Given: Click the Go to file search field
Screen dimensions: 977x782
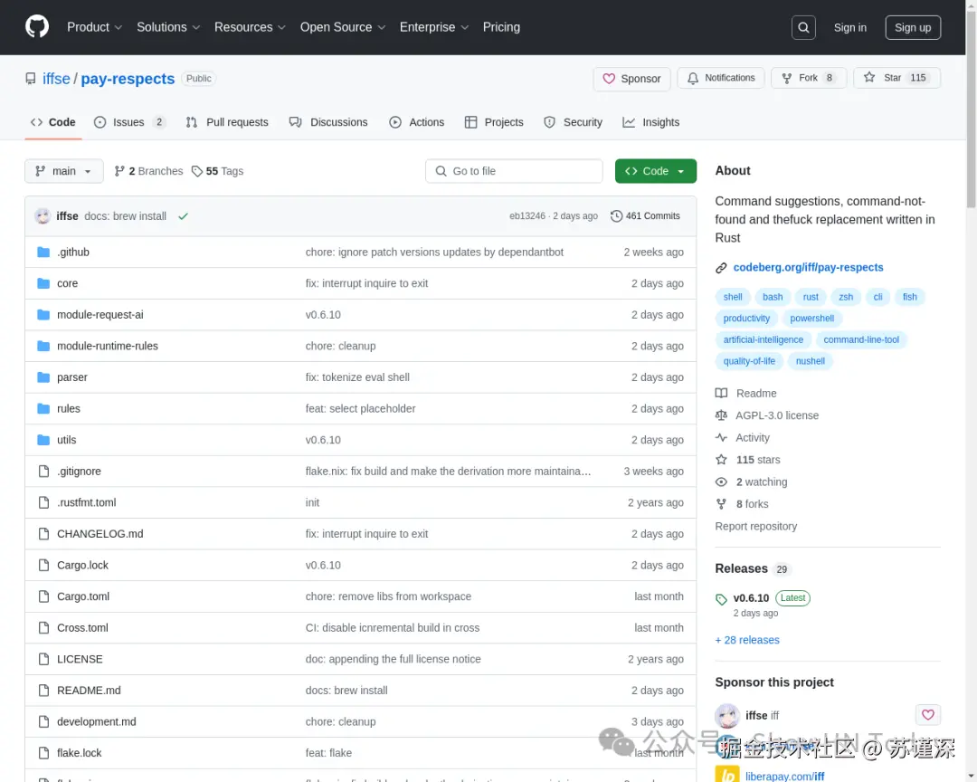Looking at the screenshot, I should tap(514, 171).
